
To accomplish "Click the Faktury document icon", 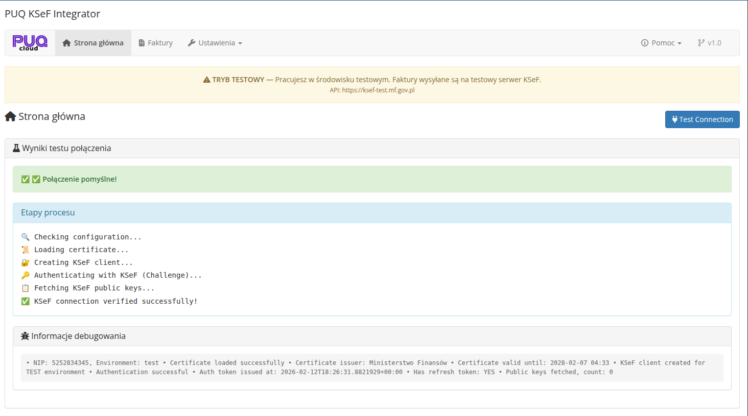I will (x=142, y=43).
